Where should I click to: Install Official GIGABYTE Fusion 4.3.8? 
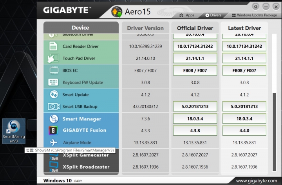pos(195,131)
